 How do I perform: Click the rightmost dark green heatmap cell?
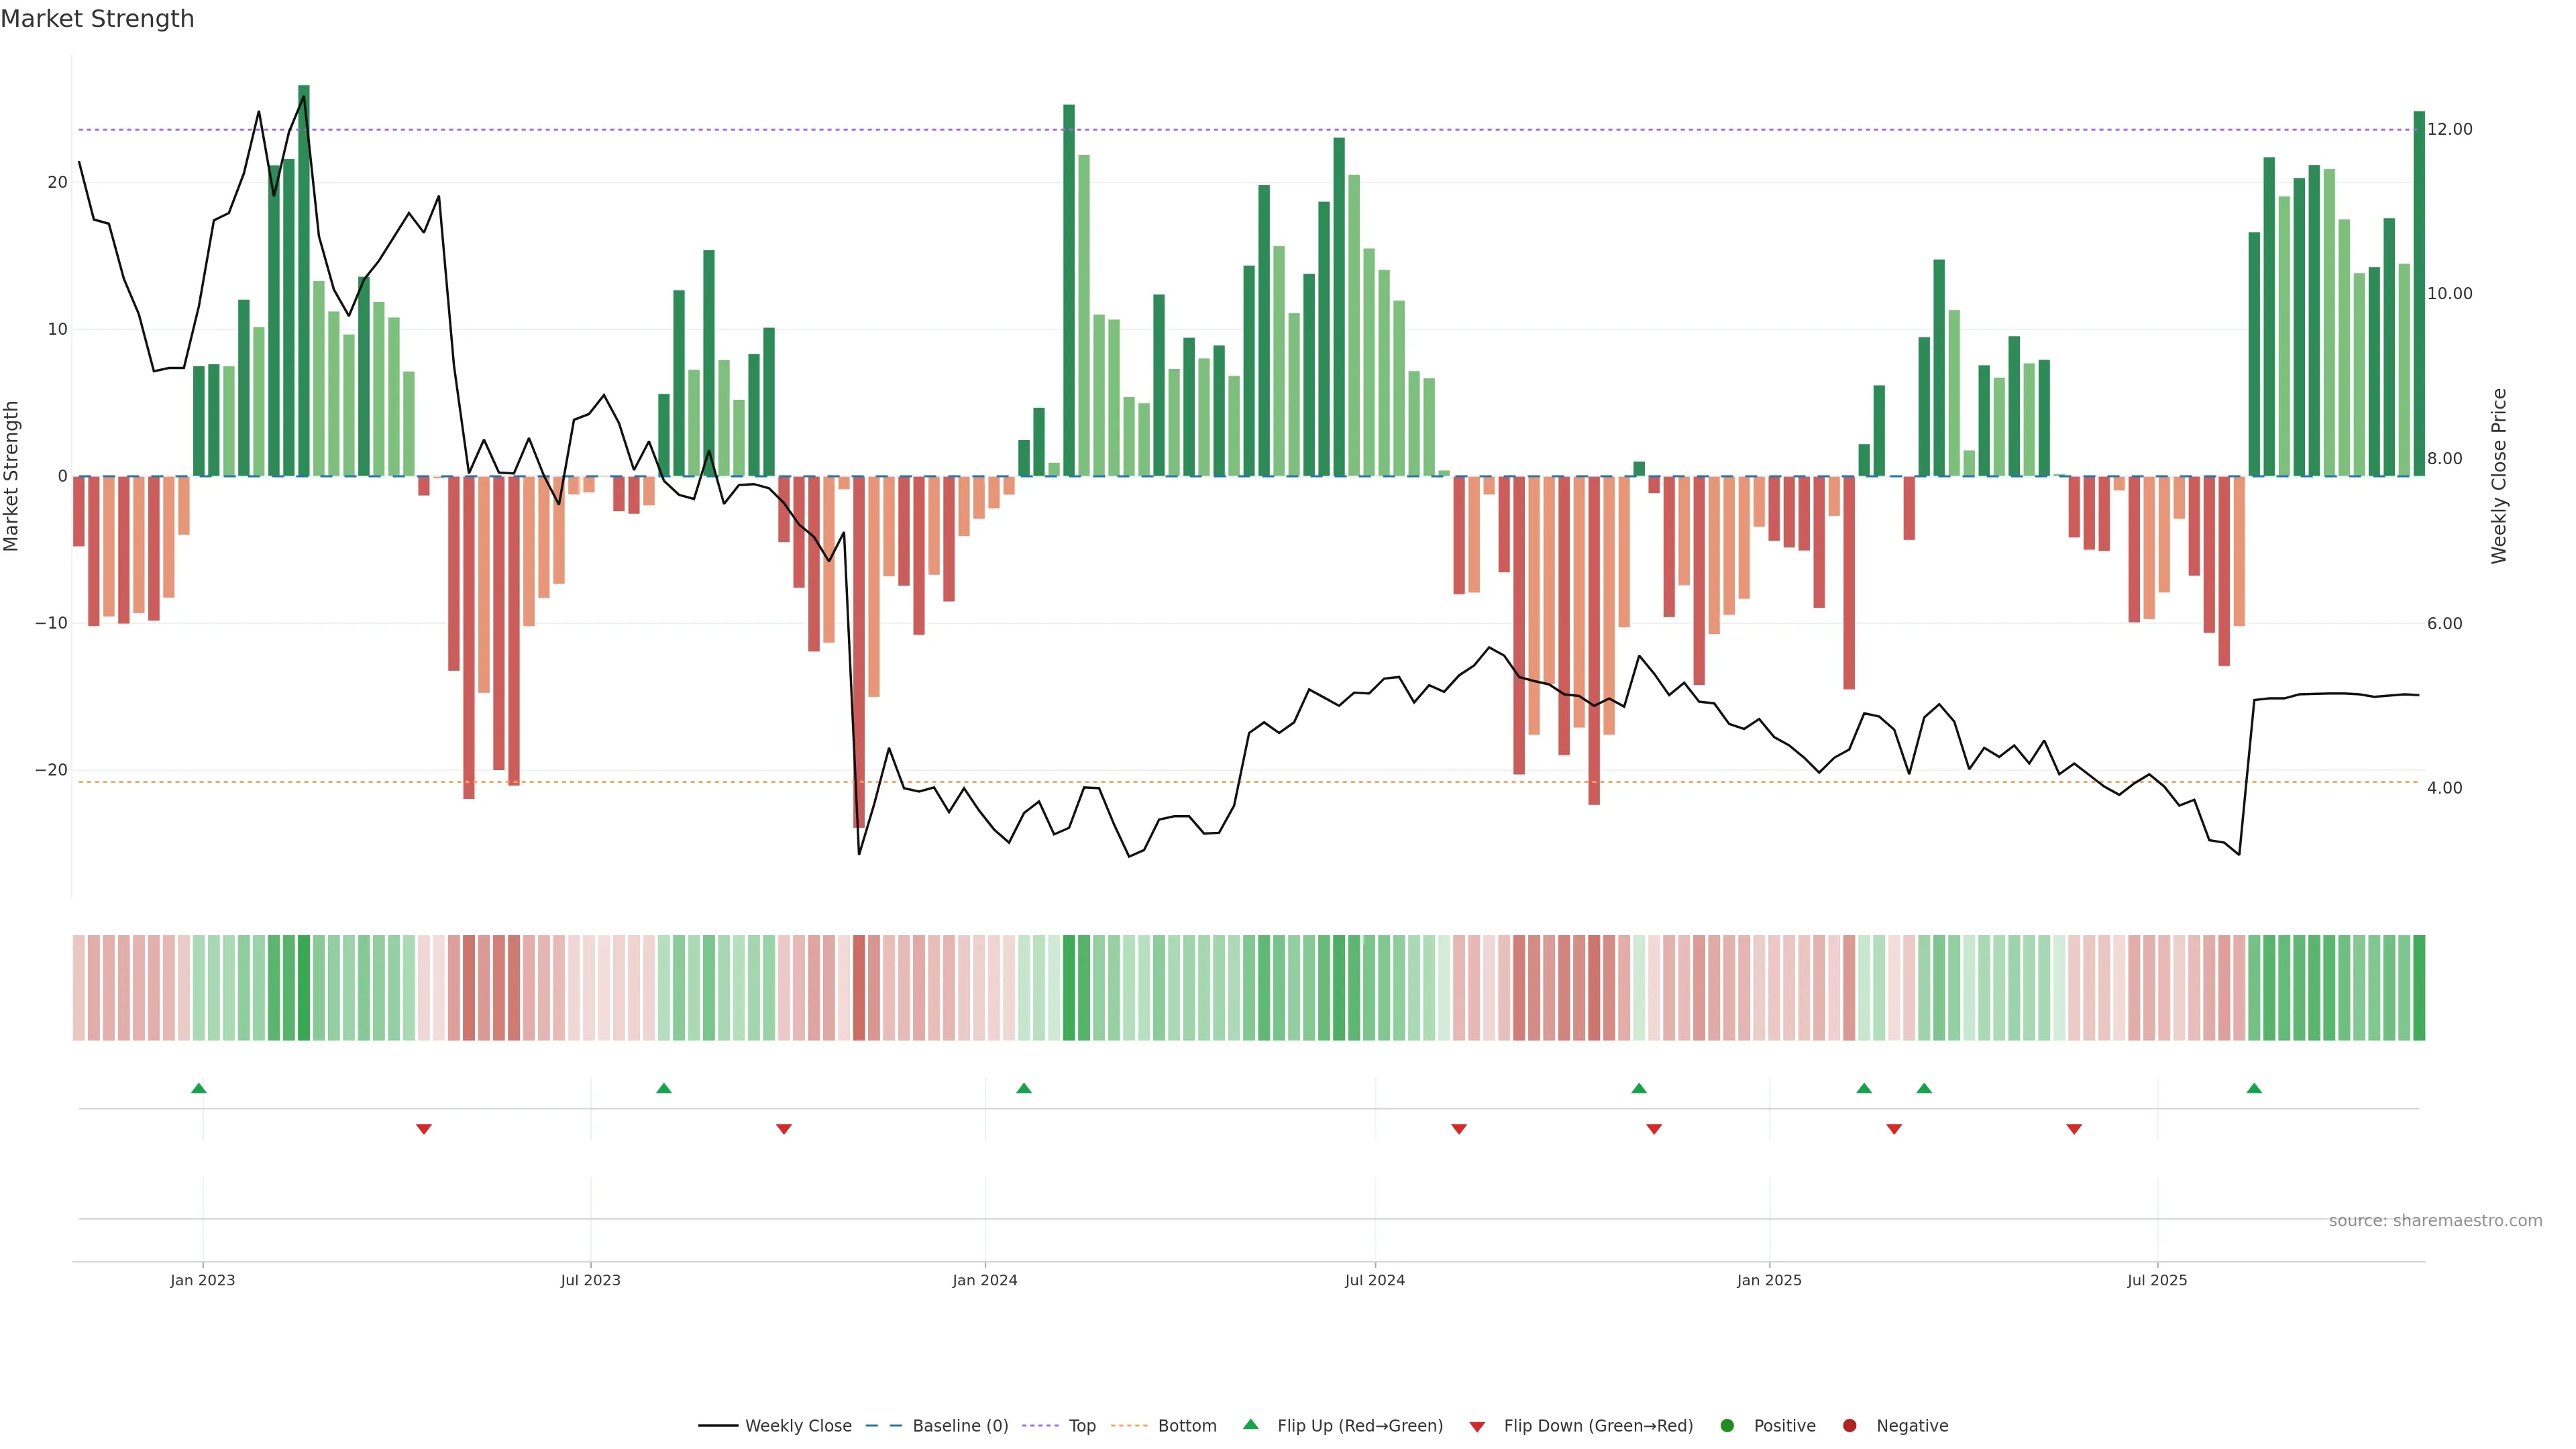[2419, 987]
